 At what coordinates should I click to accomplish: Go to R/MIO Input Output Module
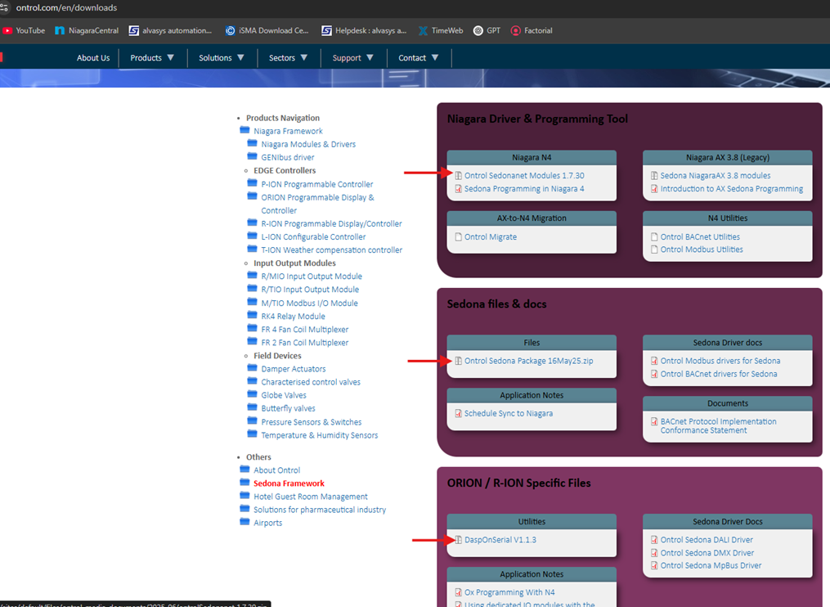point(312,276)
